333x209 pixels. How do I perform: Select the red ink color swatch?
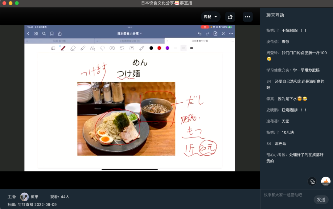tap(159, 48)
